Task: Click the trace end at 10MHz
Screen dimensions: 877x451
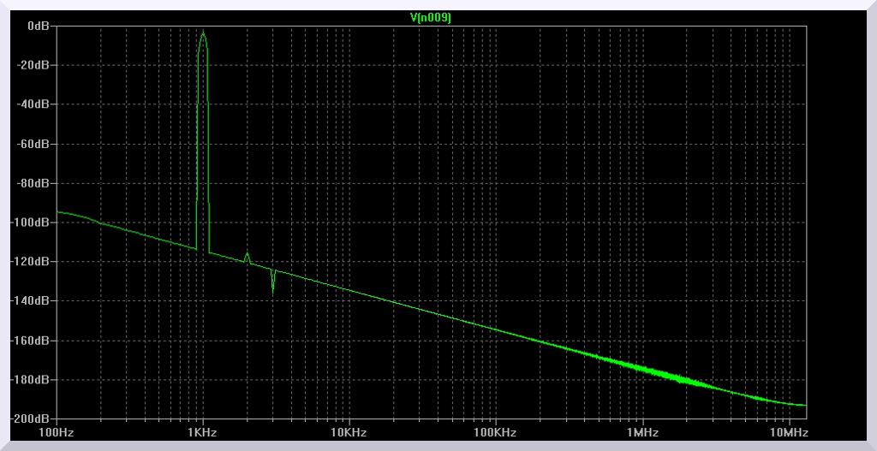Action: (x=805, y=405)
